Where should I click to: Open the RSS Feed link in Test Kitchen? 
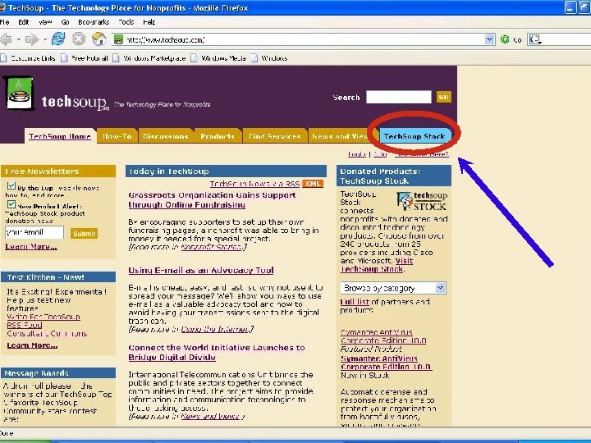[24, 325]
